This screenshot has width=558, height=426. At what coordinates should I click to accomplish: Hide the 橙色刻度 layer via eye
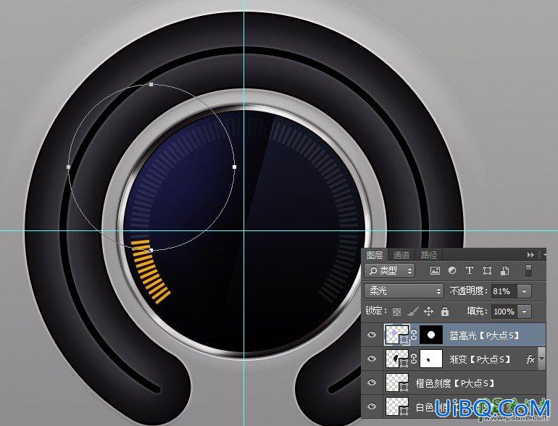click(372, 383)
